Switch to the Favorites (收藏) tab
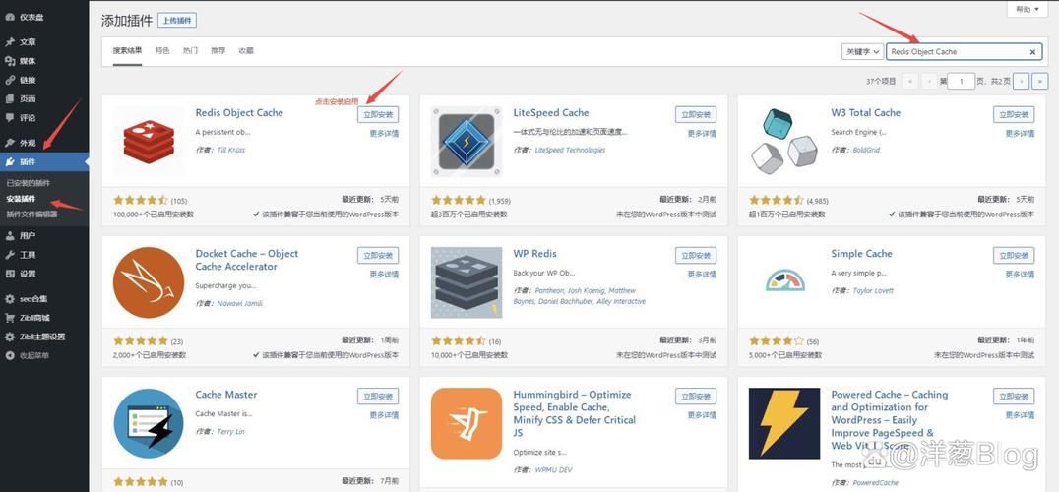This screenshot has height=492, width=1059. [x=246, y=50]
